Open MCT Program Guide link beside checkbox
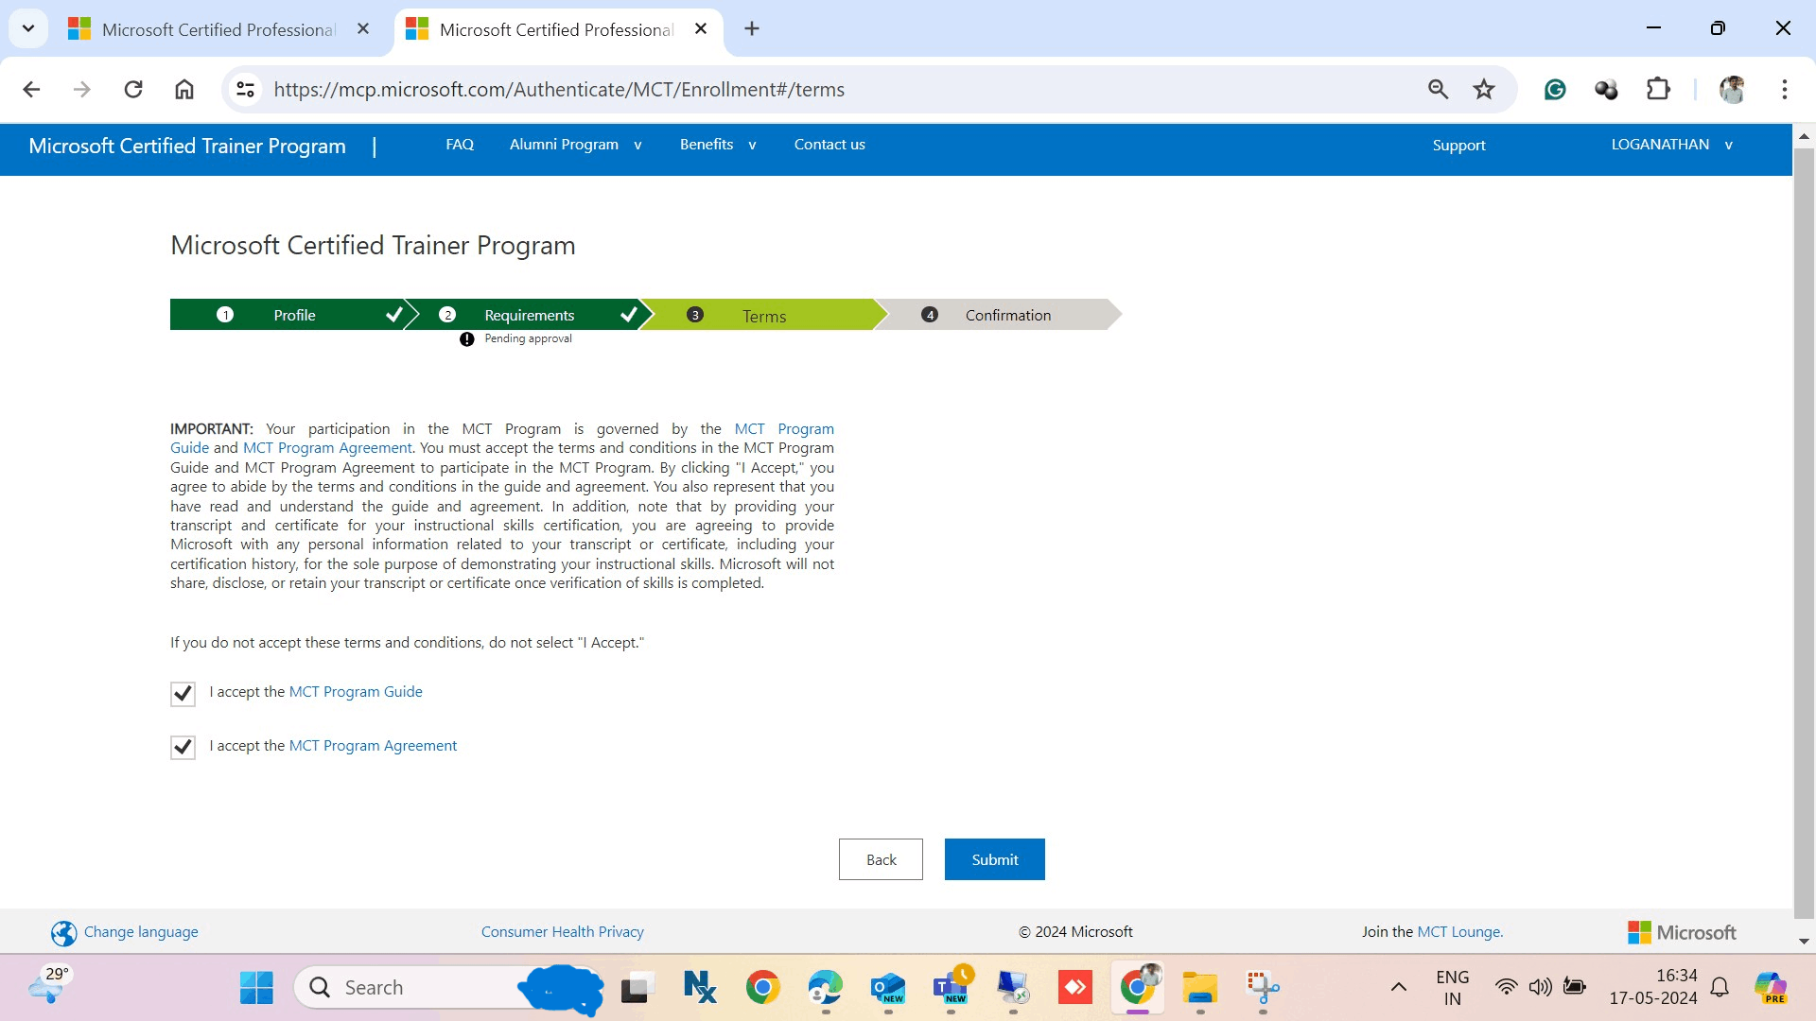This screenshot has height=1021, width=1816. click(356, 692)
